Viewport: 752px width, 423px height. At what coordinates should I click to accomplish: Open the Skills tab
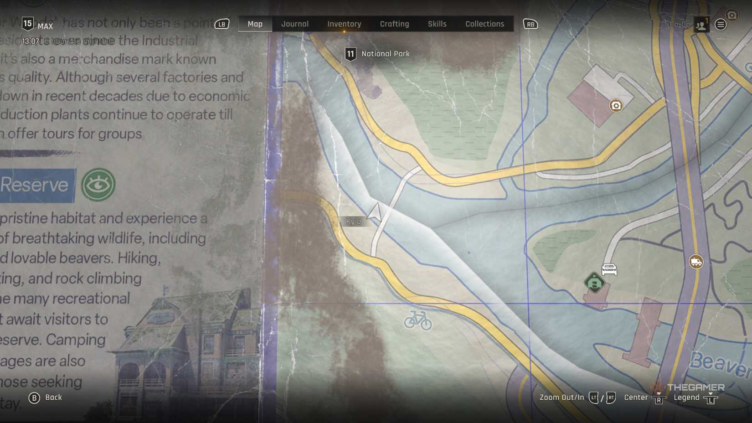tap(437, 24)
